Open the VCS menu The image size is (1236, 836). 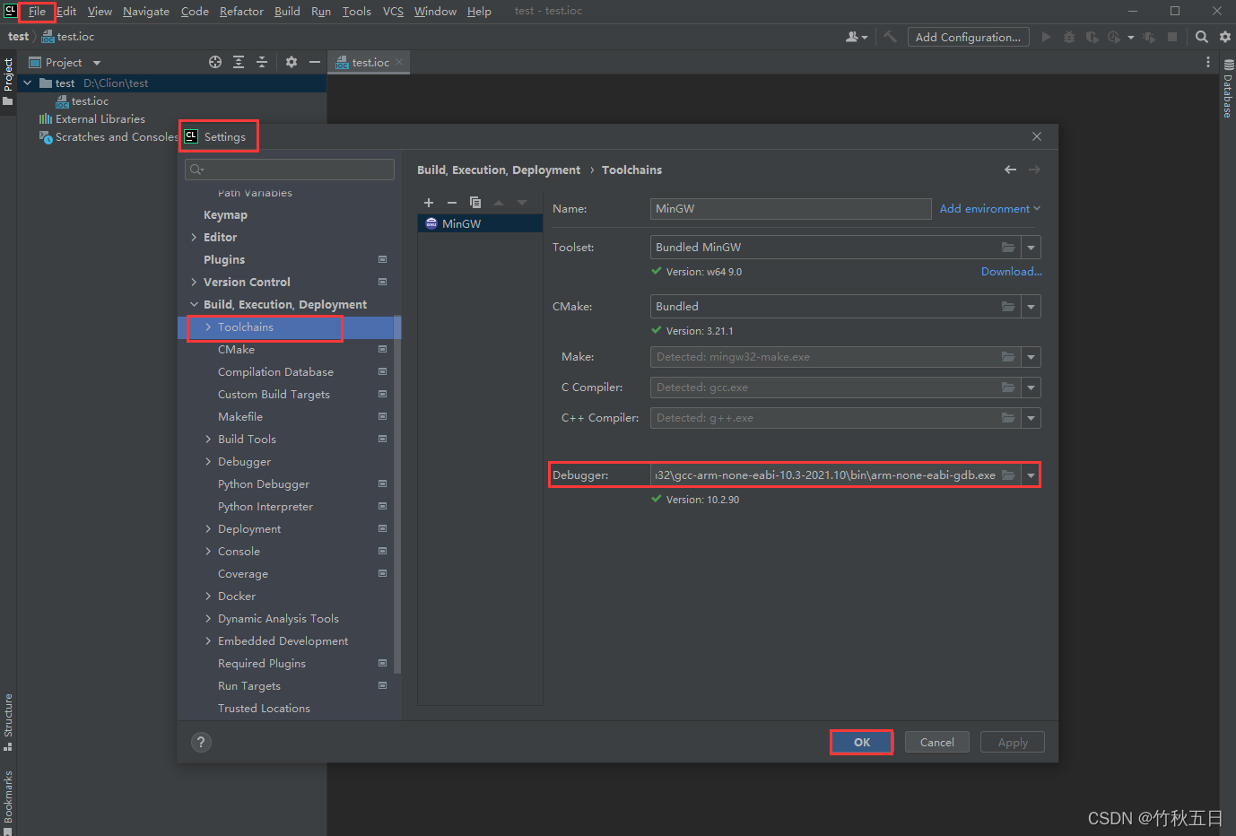point(393,12)
